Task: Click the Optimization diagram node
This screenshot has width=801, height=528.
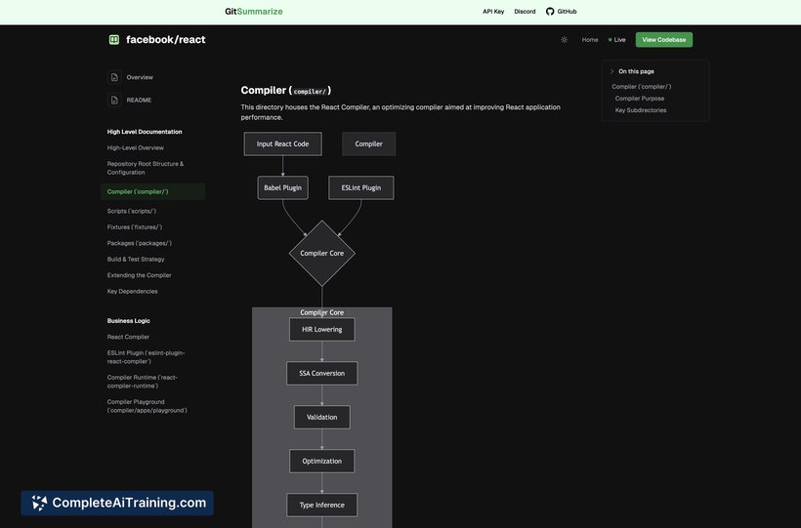Action: [x=321, y=461]
